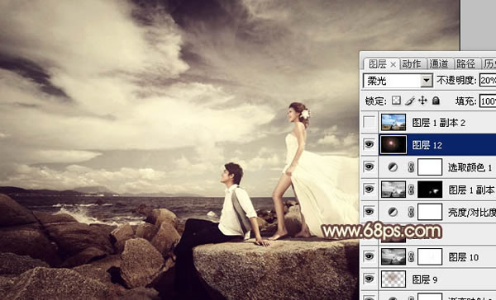
Task: Click the 不透明度 opacity value field
Action: 488,81
